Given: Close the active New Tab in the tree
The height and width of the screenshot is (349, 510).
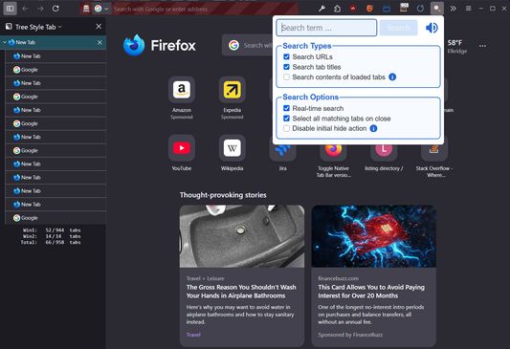Looking at the screenshot, I should tap(100, 43).
